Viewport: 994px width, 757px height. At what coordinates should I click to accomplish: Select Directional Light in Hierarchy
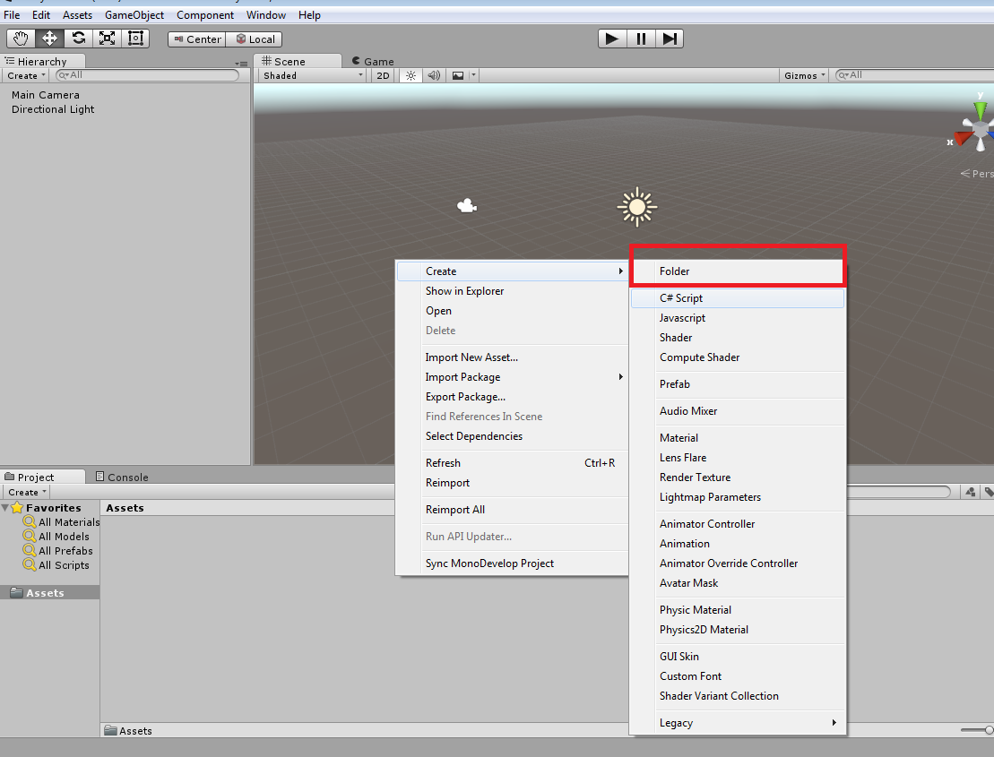53,109
